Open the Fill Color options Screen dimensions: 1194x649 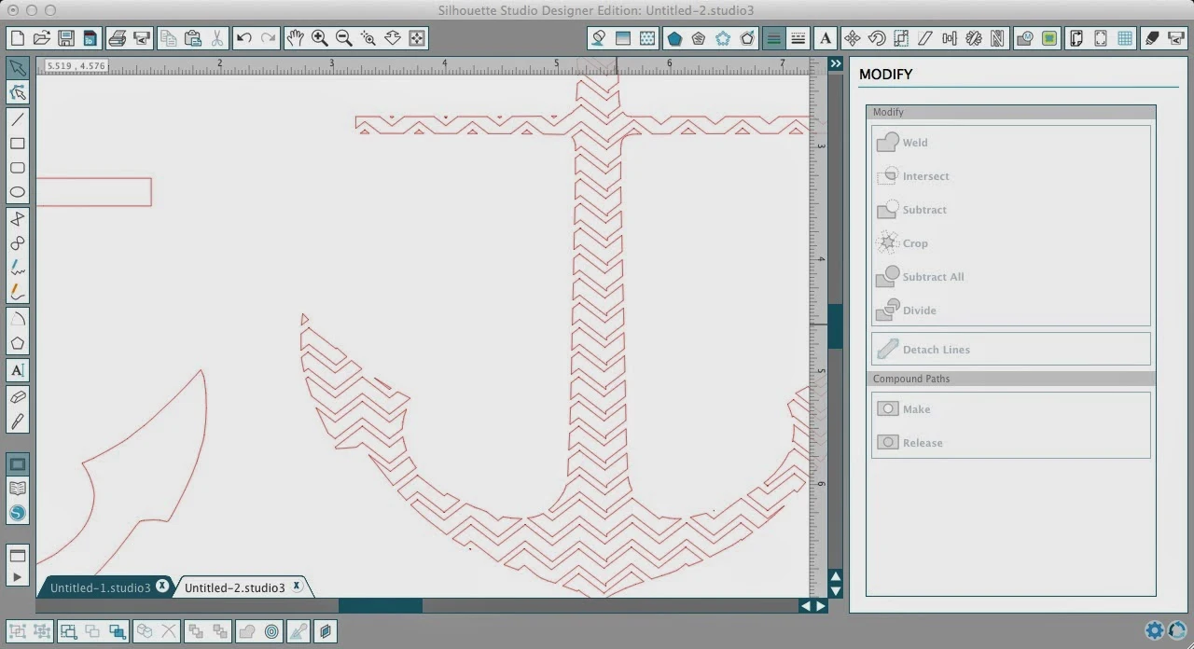(599, 38)
